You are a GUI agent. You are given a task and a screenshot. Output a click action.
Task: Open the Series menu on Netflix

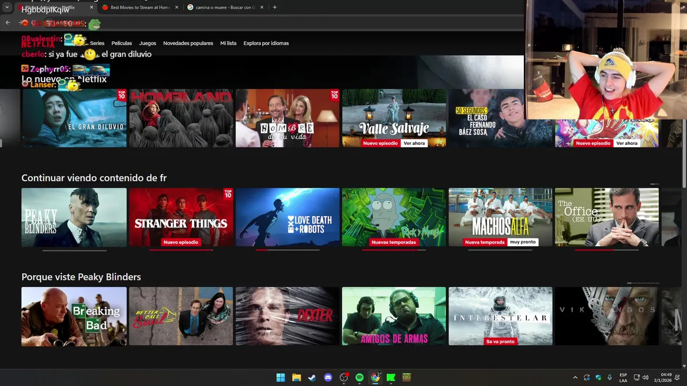pyautogui.click(x=97, y=43)
